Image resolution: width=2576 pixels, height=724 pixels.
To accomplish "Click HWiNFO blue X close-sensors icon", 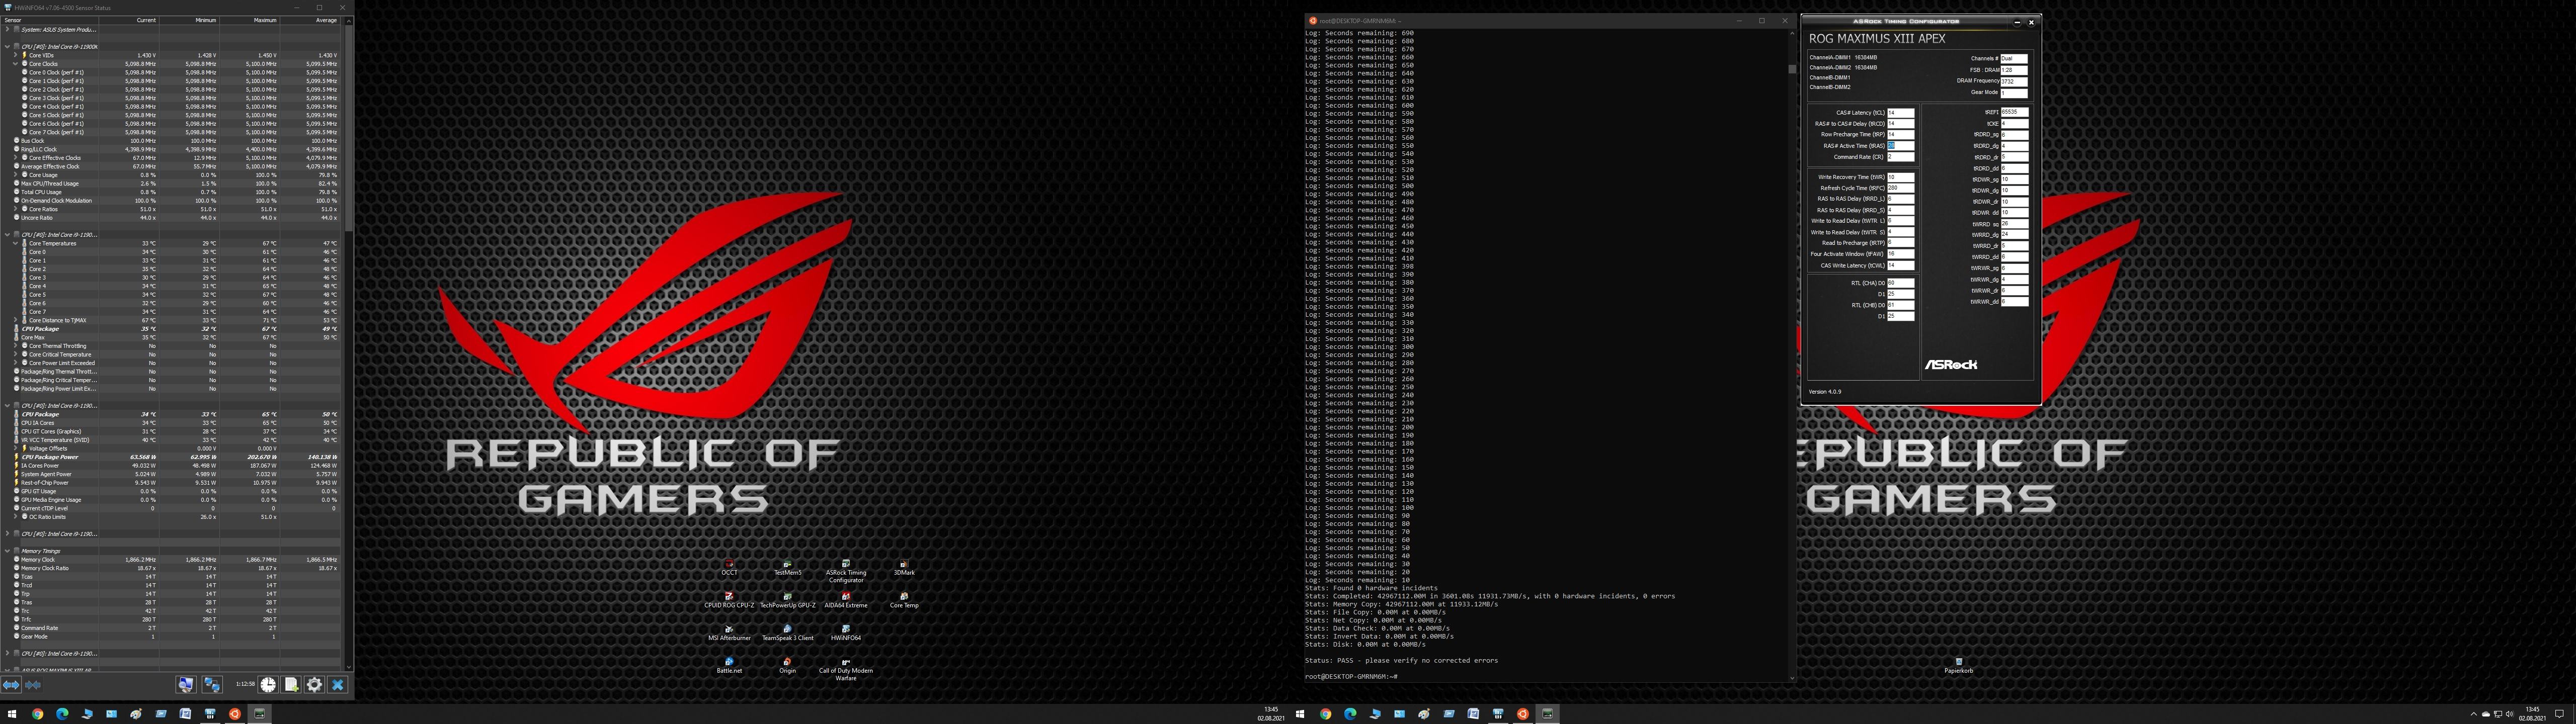I will [x=338, y=685].
